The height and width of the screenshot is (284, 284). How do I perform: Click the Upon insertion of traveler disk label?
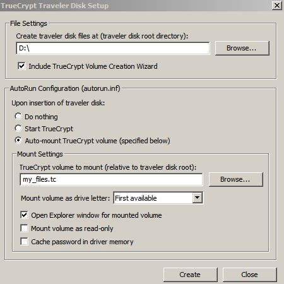coord(58,103)
